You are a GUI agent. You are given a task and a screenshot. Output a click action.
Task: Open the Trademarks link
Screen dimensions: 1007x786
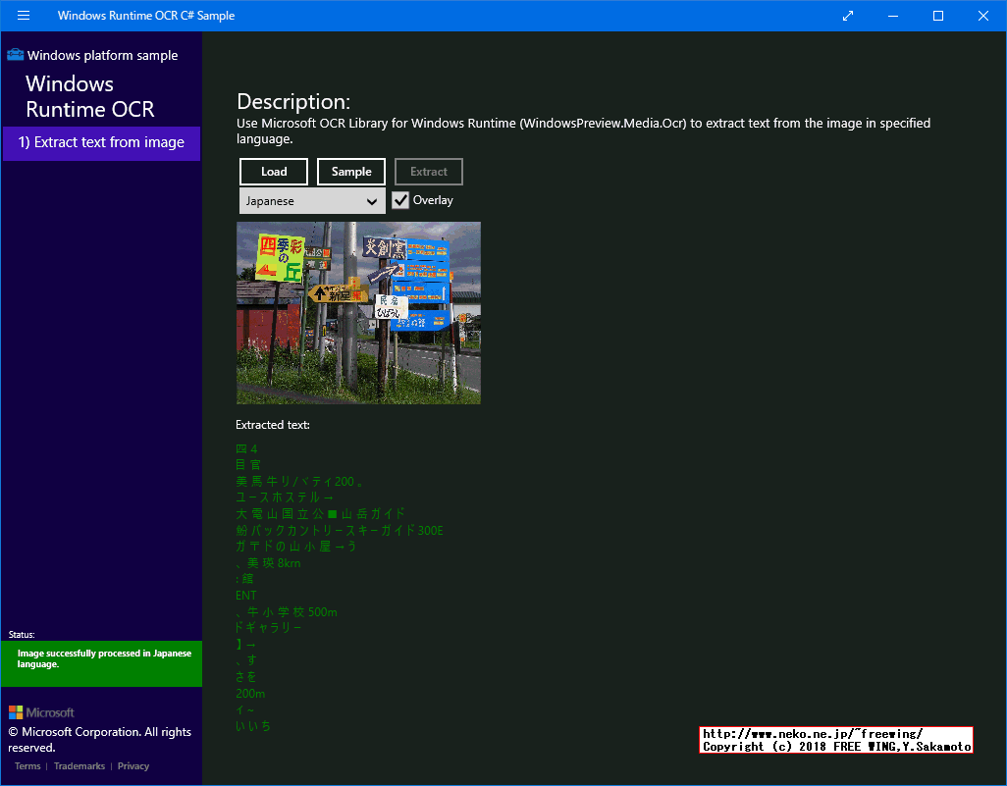(79, 765)
